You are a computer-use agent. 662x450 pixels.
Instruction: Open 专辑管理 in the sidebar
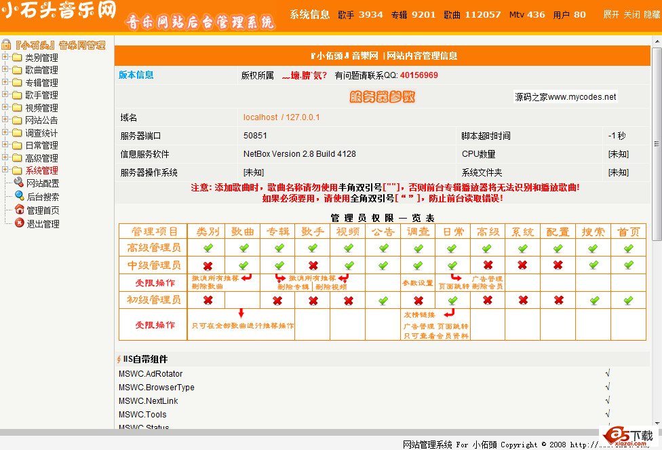[42, 83]
